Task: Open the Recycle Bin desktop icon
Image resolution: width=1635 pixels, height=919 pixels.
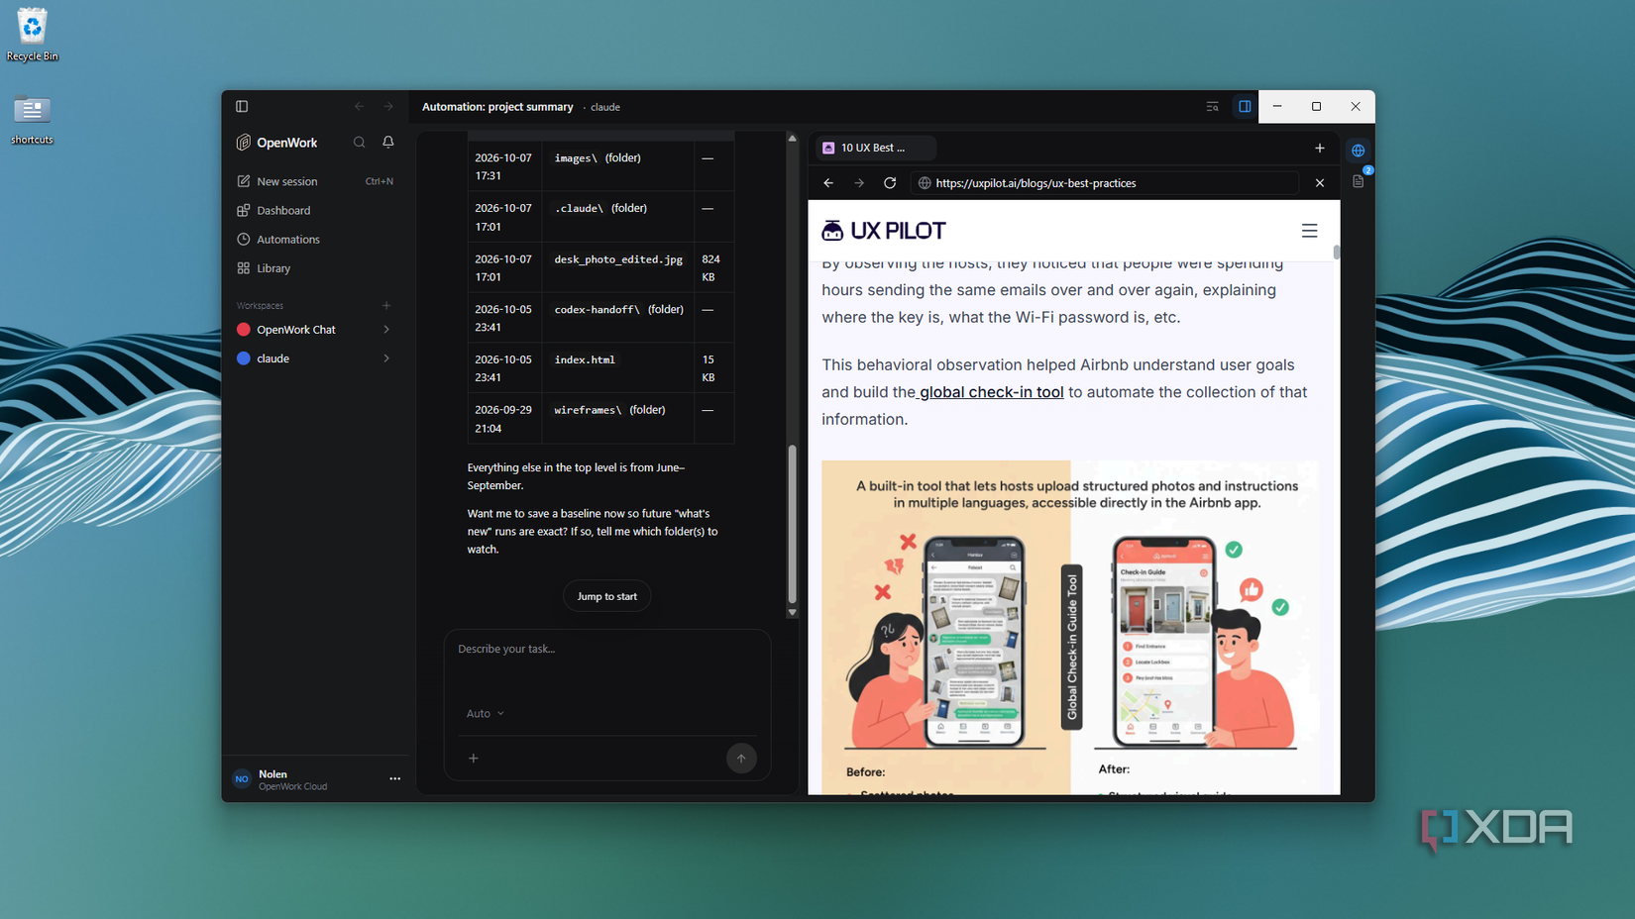Action: tap(32, 36)
